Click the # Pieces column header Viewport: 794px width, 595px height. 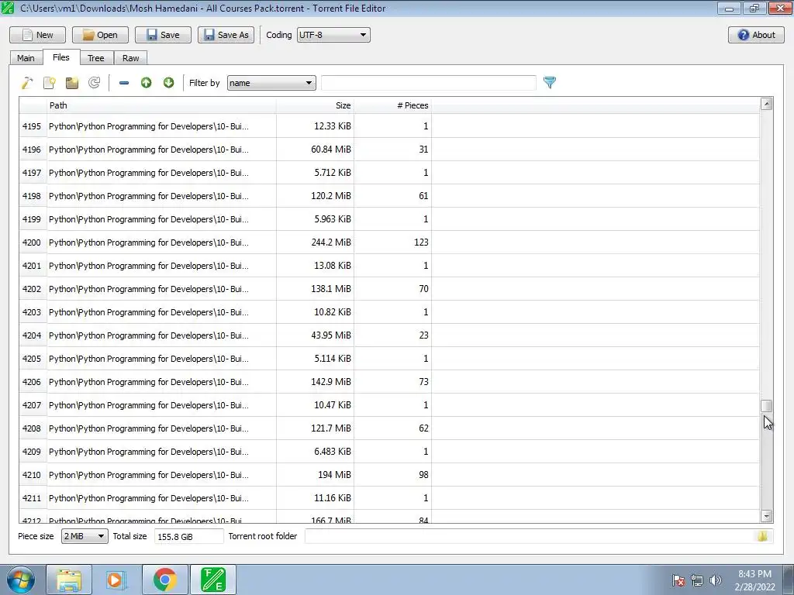393,105
